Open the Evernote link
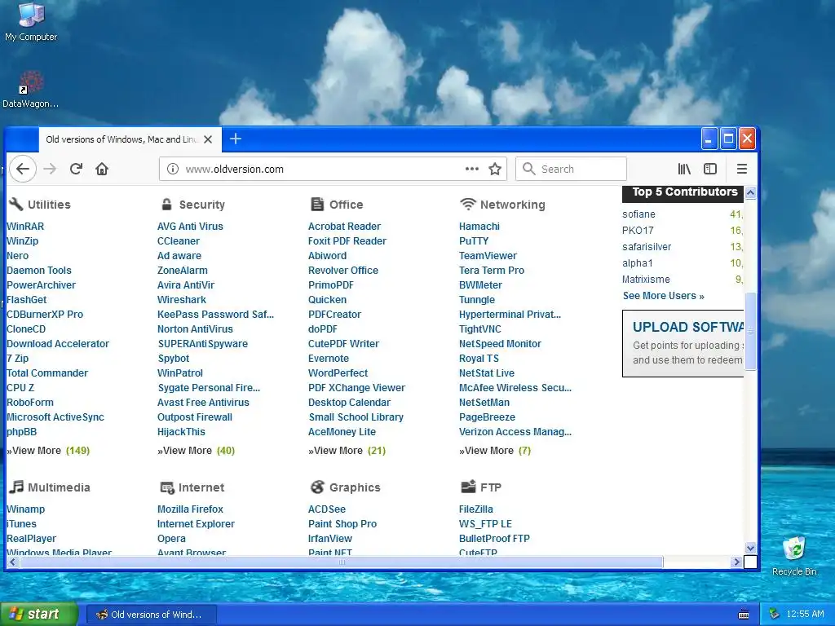Viewport: 835px width, 626px height. (x=329, y=359)
